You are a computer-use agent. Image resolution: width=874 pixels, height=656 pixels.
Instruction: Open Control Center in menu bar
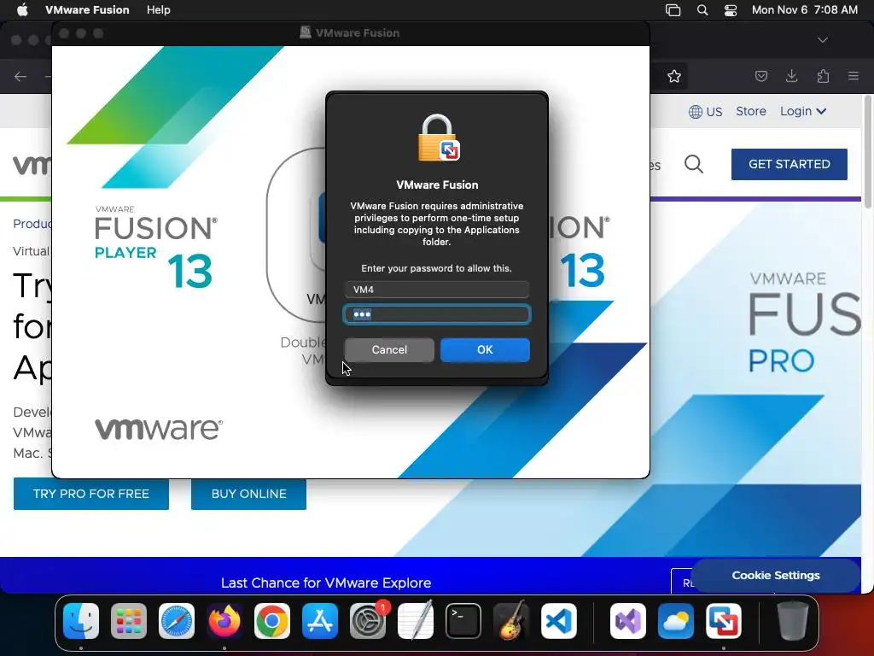pos(731,10)
